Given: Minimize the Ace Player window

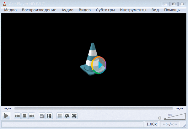Looking at the screenshot, I should [165, 4].
